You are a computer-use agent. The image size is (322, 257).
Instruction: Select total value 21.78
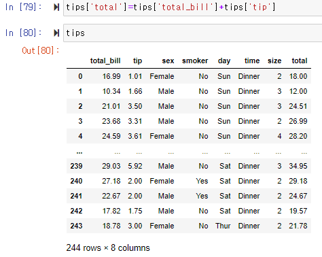click(x=298, y=226)
